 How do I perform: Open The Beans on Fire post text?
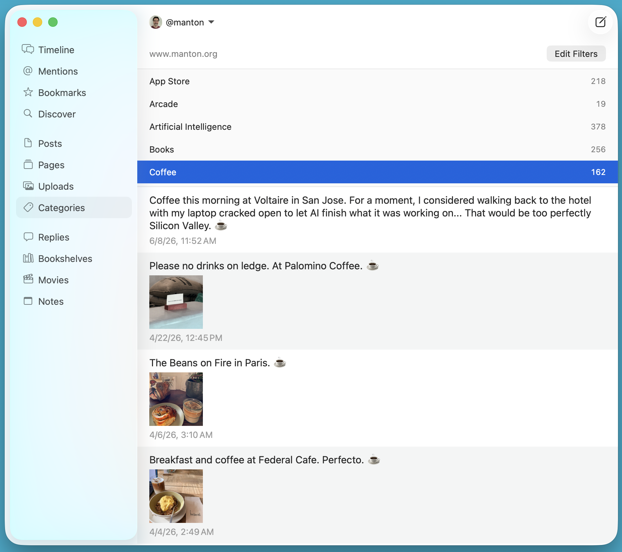[218, 363]
